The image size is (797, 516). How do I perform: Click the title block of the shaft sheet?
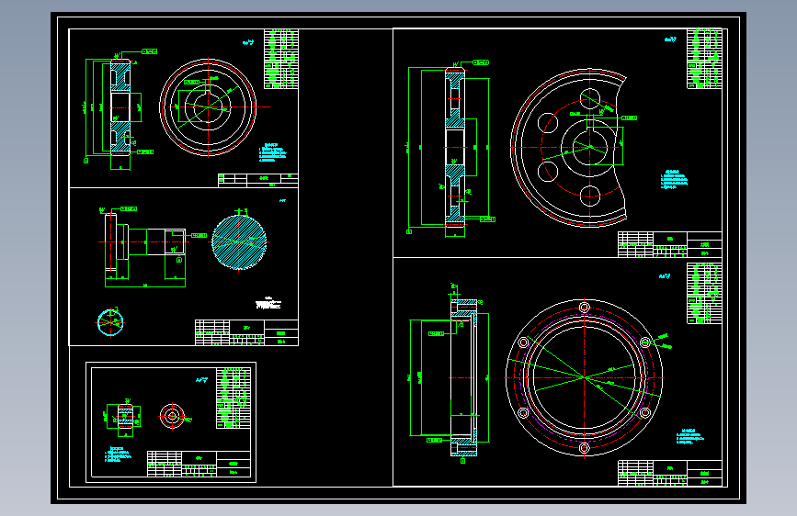pyautogui.click(x=246, y=332)
